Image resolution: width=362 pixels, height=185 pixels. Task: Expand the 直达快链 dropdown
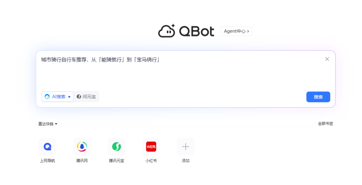coord(48,124)
